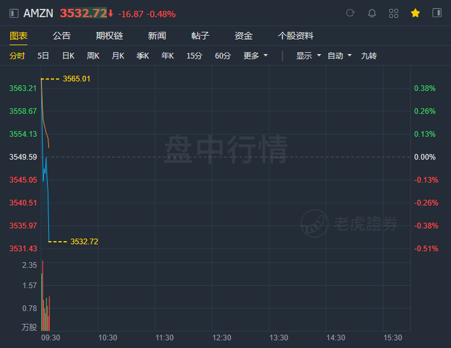
Task: Expand the 自动 scale dropdown
Action: [340, 56]
